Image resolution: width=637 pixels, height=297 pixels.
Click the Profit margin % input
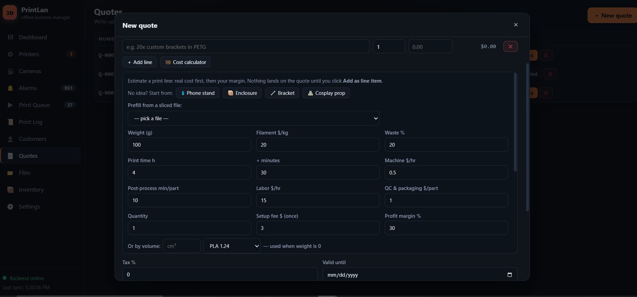point(446,228)
